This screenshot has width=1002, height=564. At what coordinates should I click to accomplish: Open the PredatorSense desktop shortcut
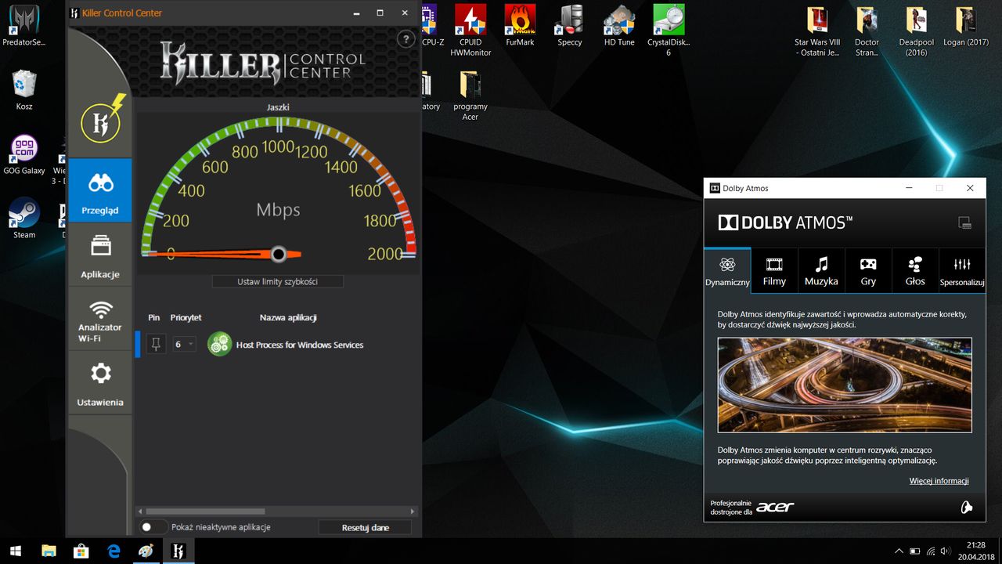(x=24, y=27)
